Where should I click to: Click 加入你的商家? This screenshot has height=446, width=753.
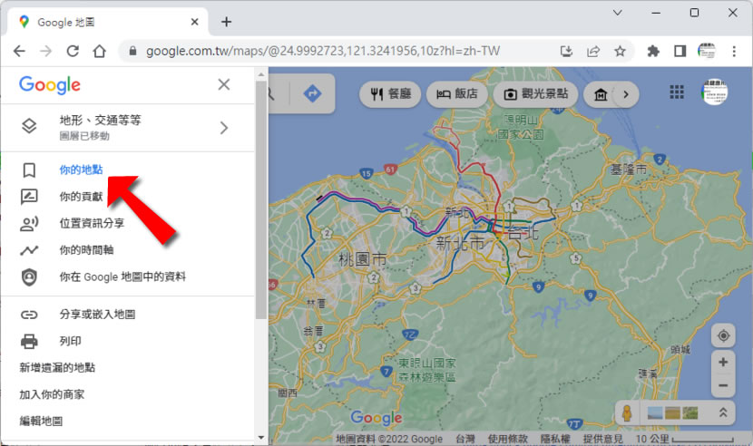(52, 394)
